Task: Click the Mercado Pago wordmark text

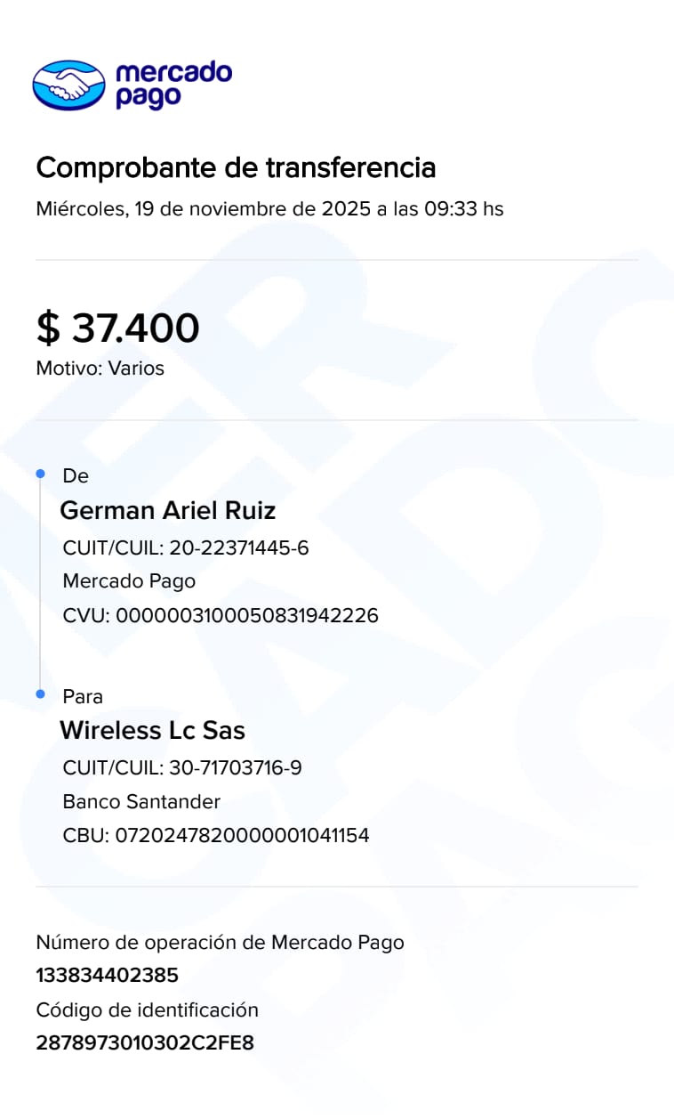Action: pos(173,85)
